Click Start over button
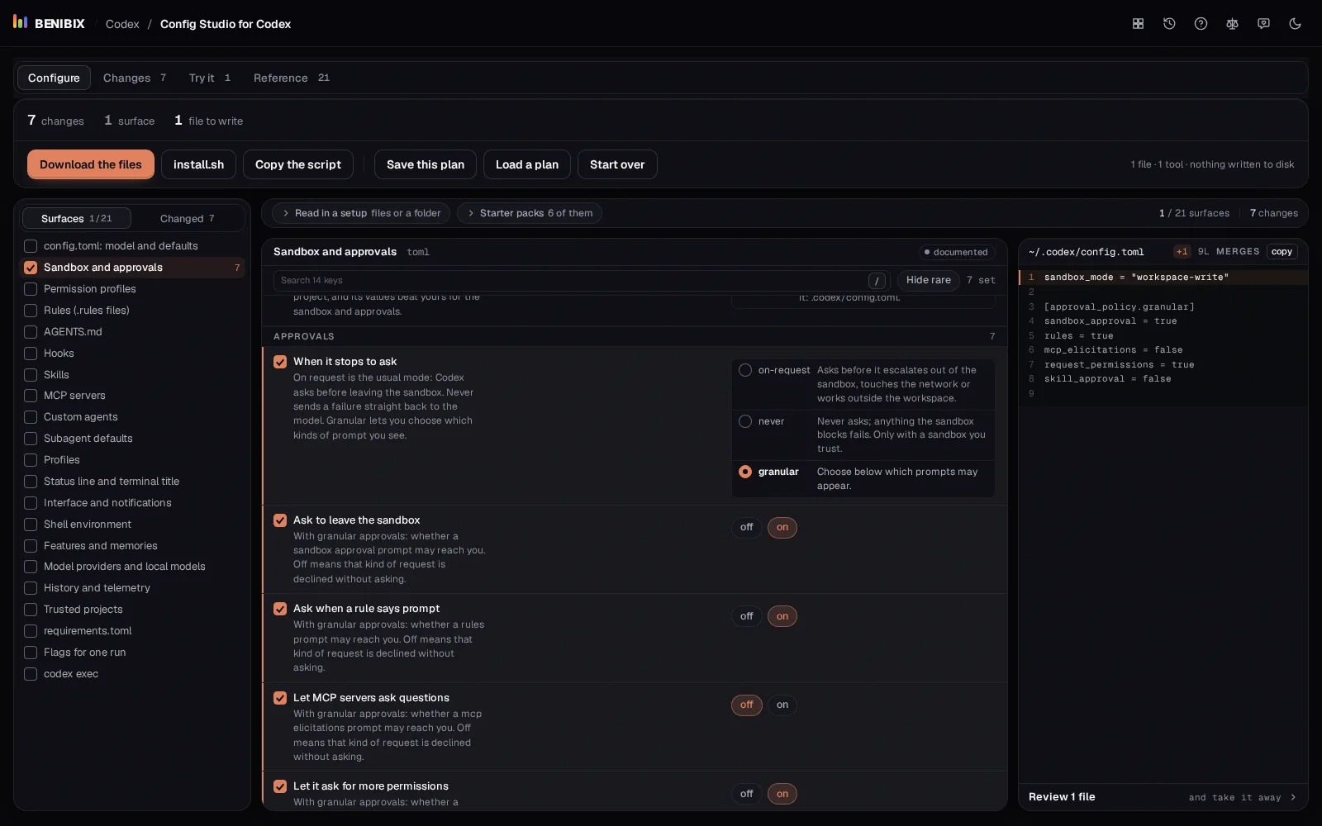 [617, 164]
